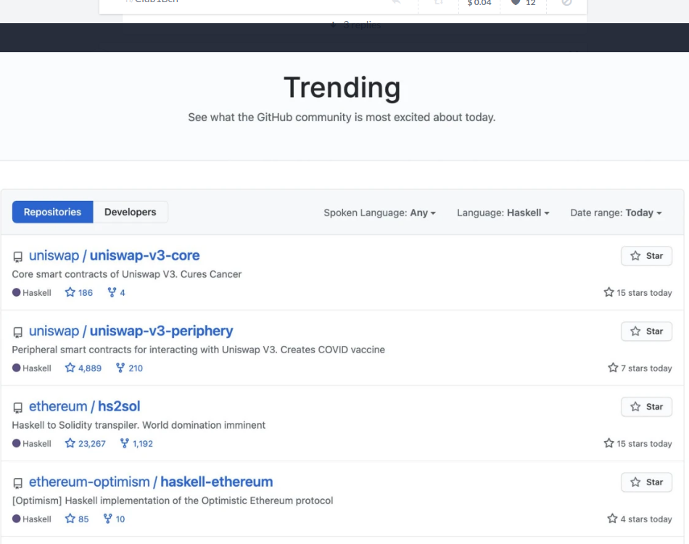689x544 pixels.
Task: Open the uniswap-v3-core repository link
Action: coord(115,255)
